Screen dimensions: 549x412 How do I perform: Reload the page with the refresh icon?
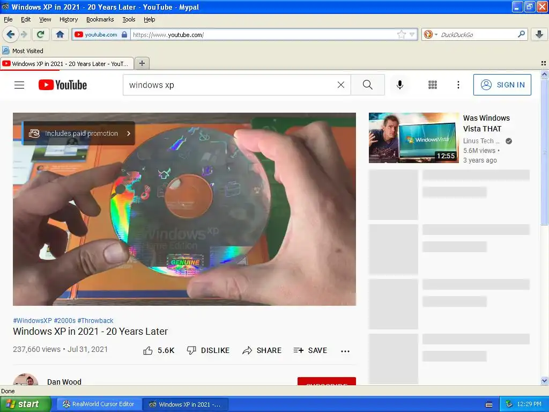coord(40,34)
